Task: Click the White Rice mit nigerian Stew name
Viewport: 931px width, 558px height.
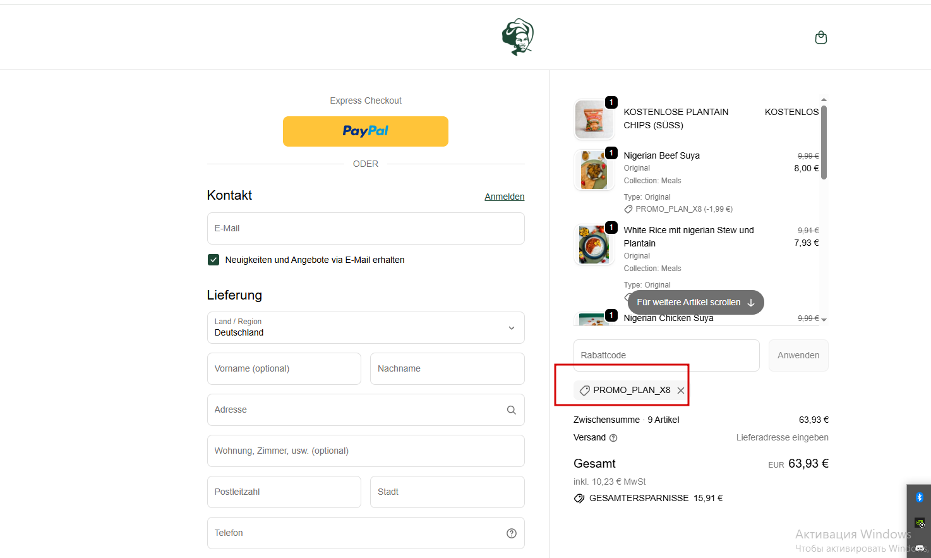Action: (688, 237)
